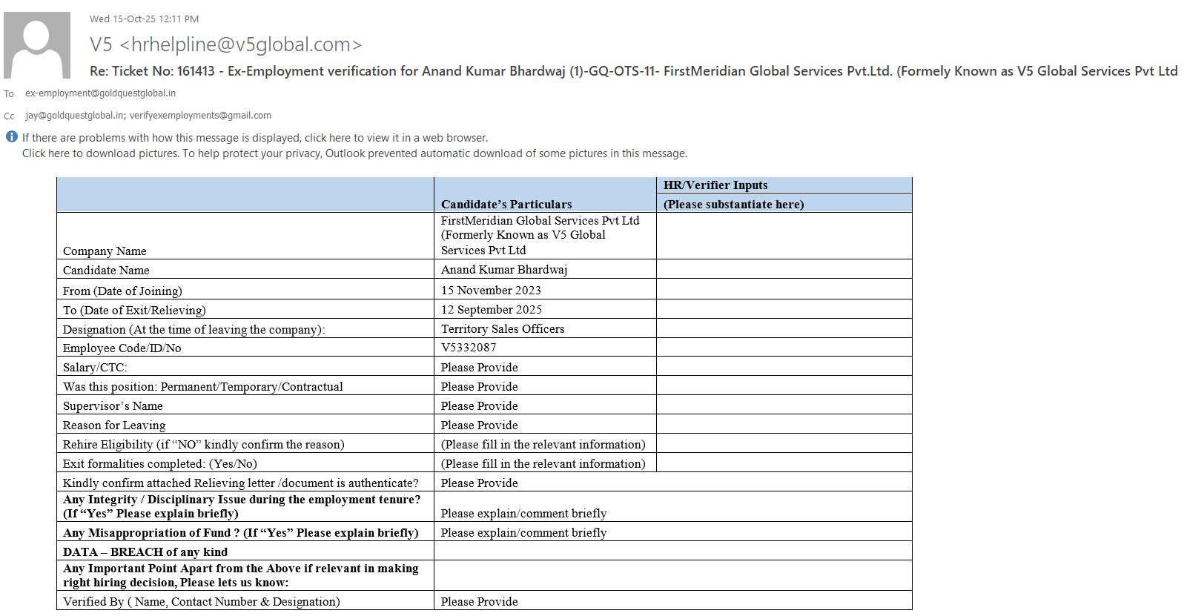Image resolution: width=1187 pixels, height=616 pixels.
Task: Click the "Candidate's Particulars" column header
Action: tap(506, 205)
